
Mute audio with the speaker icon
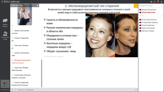[x=151, y=2]
